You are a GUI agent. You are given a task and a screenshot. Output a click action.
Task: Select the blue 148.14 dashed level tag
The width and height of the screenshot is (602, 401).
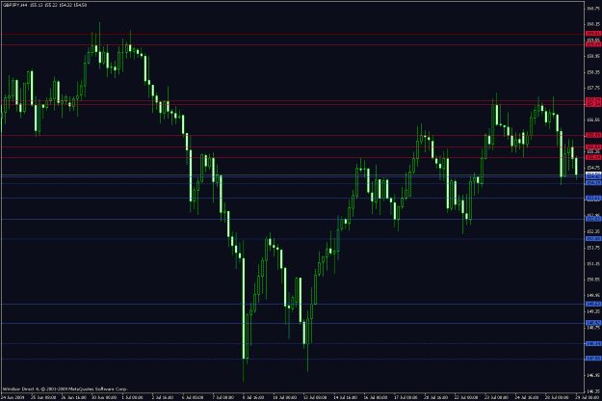pos(593,344)
